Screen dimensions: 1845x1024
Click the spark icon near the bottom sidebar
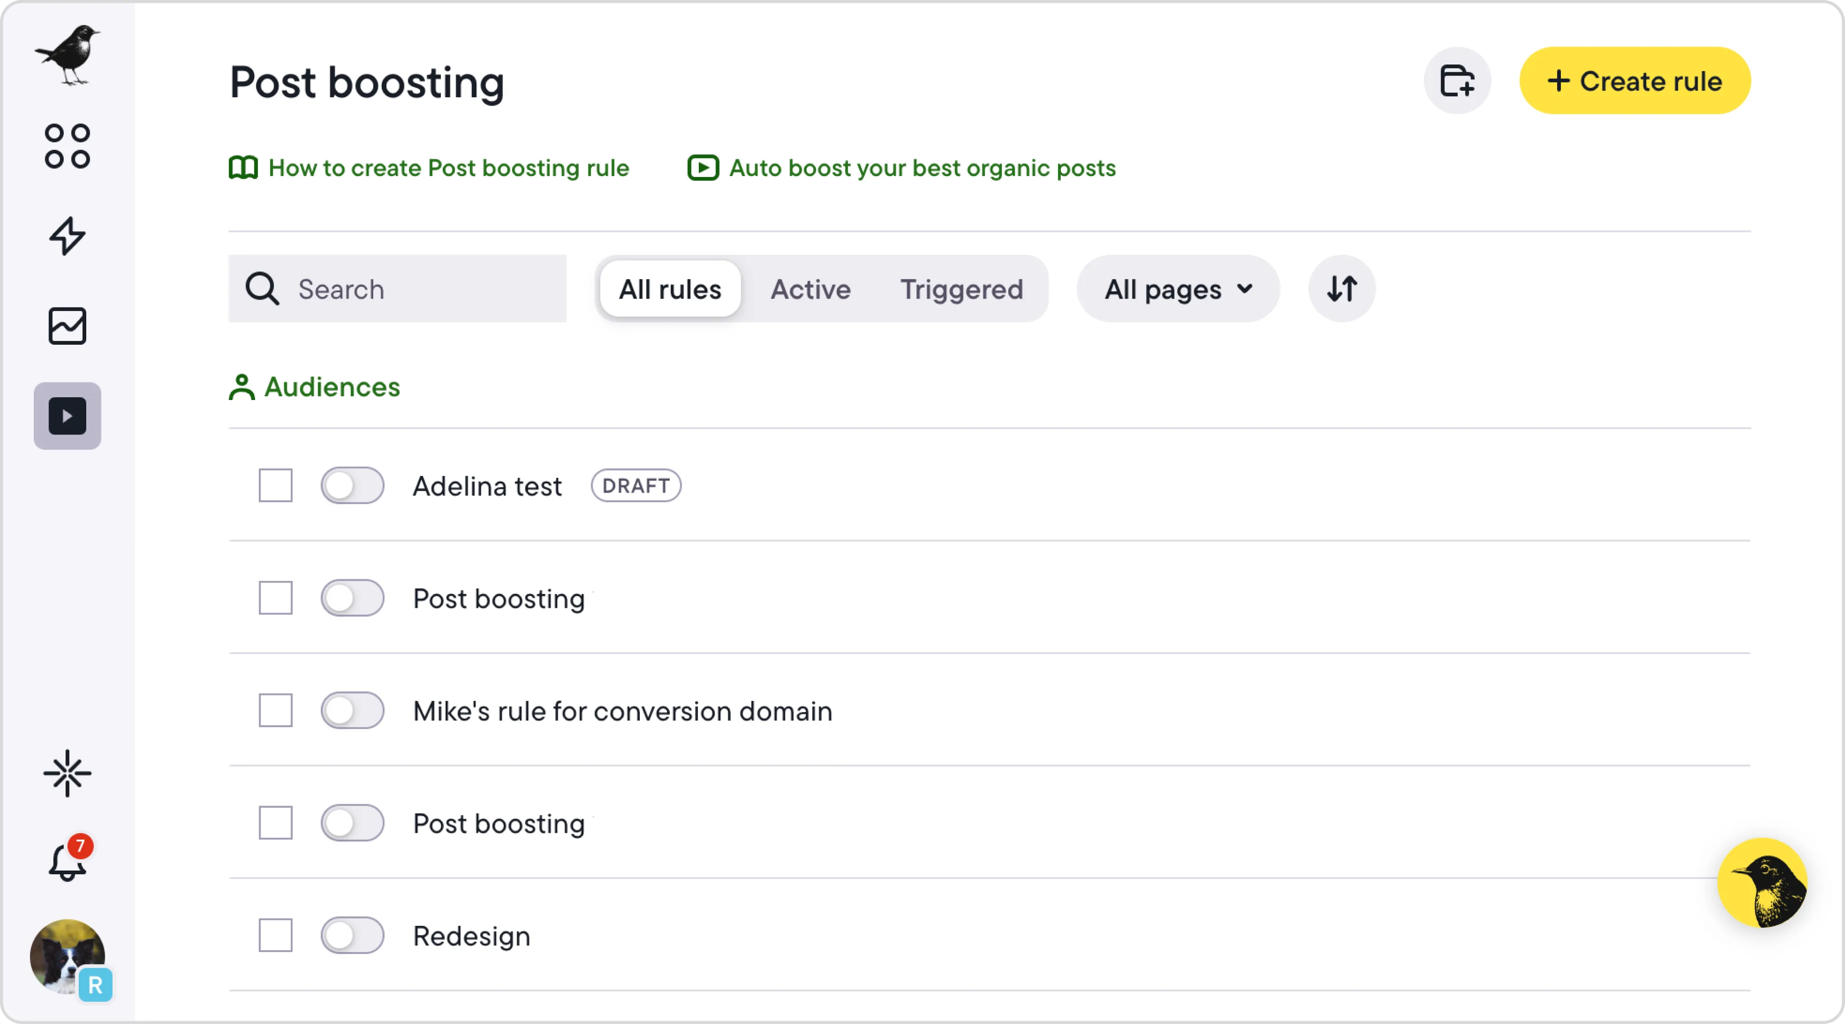(x=67, y=773)
